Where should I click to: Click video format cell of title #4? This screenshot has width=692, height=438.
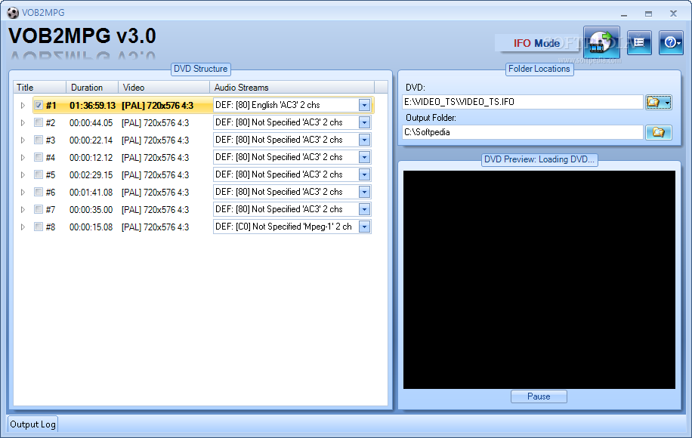[x=156, y=158]
